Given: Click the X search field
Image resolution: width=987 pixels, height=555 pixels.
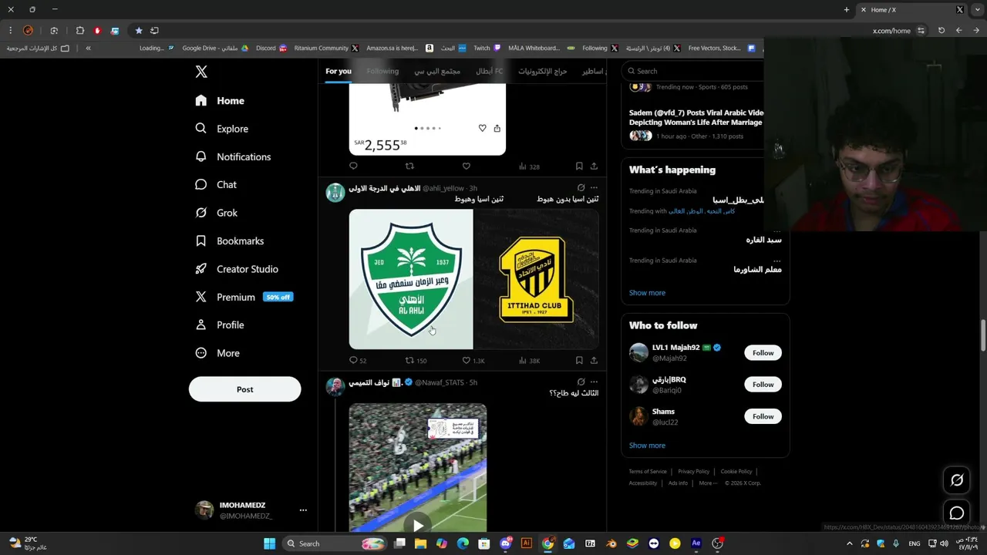Looking at the screenshot, I should coord(694,71).
